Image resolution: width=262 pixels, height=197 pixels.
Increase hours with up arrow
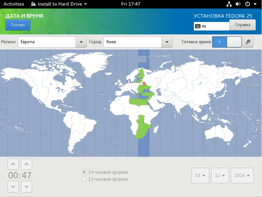click(13, 164)
